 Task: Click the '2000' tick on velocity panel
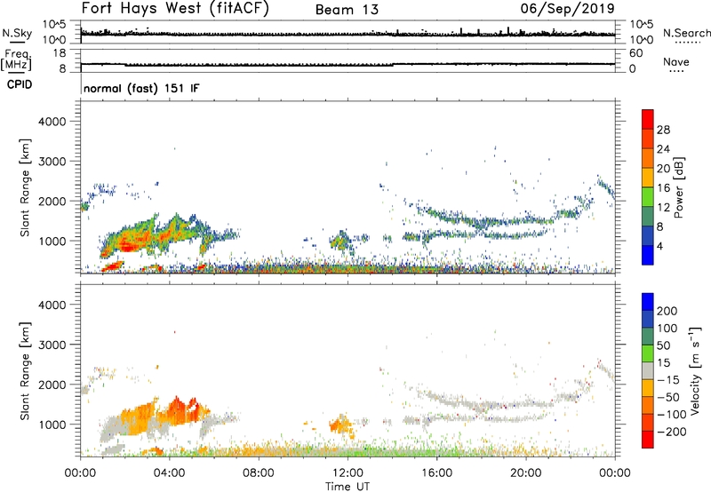click(52, 385)
